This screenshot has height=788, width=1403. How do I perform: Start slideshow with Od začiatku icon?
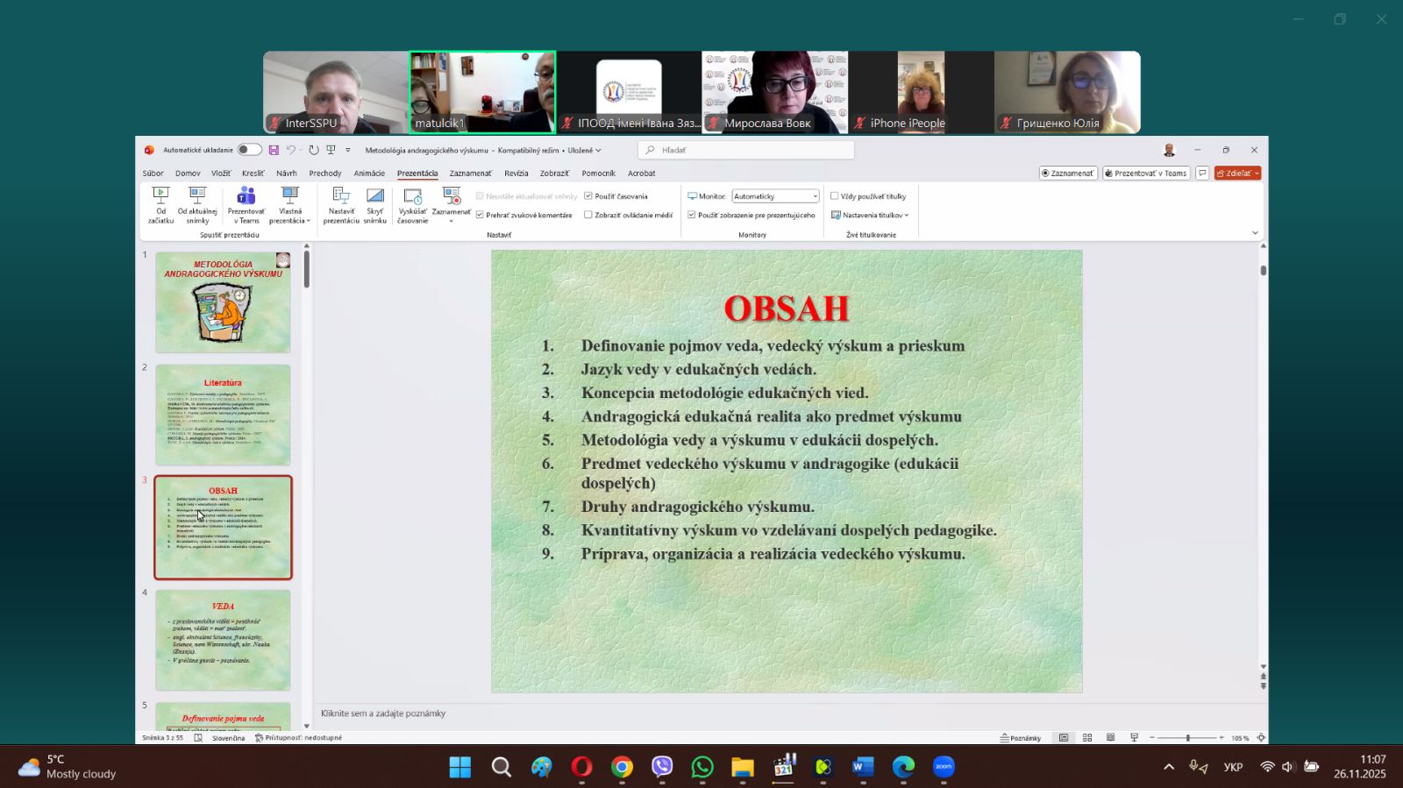tap(160, 205)
